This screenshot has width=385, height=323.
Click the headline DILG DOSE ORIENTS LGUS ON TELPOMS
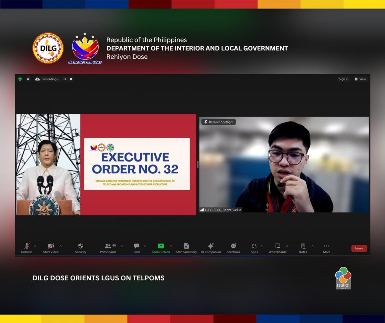pyautogui.click(x=98, y=278)
